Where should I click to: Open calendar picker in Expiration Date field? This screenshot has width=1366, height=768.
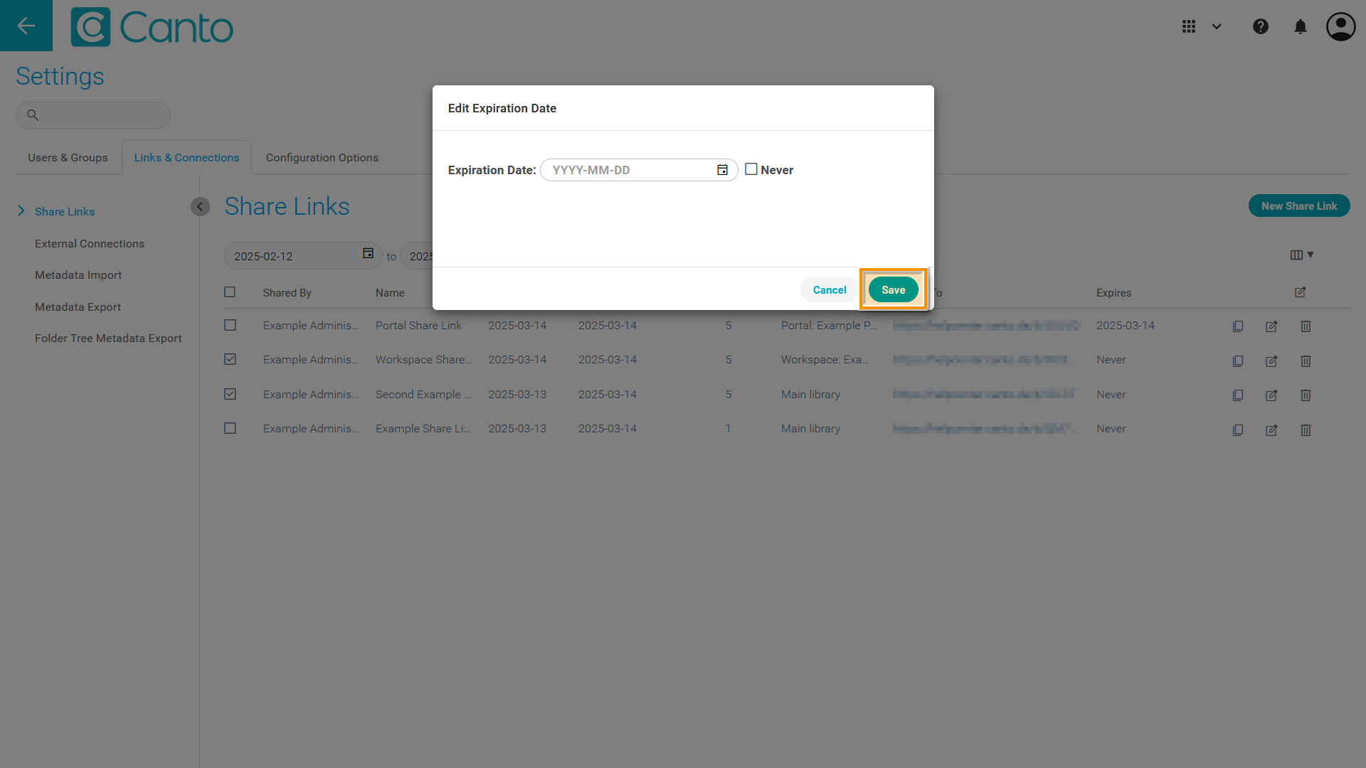[722, 170]
